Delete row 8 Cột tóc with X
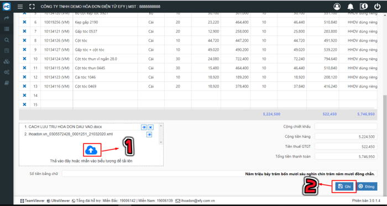 coord(24,40)
